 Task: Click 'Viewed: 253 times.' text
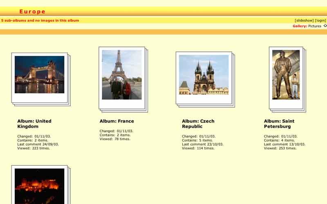pyautogui.click(x=280, y=148)
